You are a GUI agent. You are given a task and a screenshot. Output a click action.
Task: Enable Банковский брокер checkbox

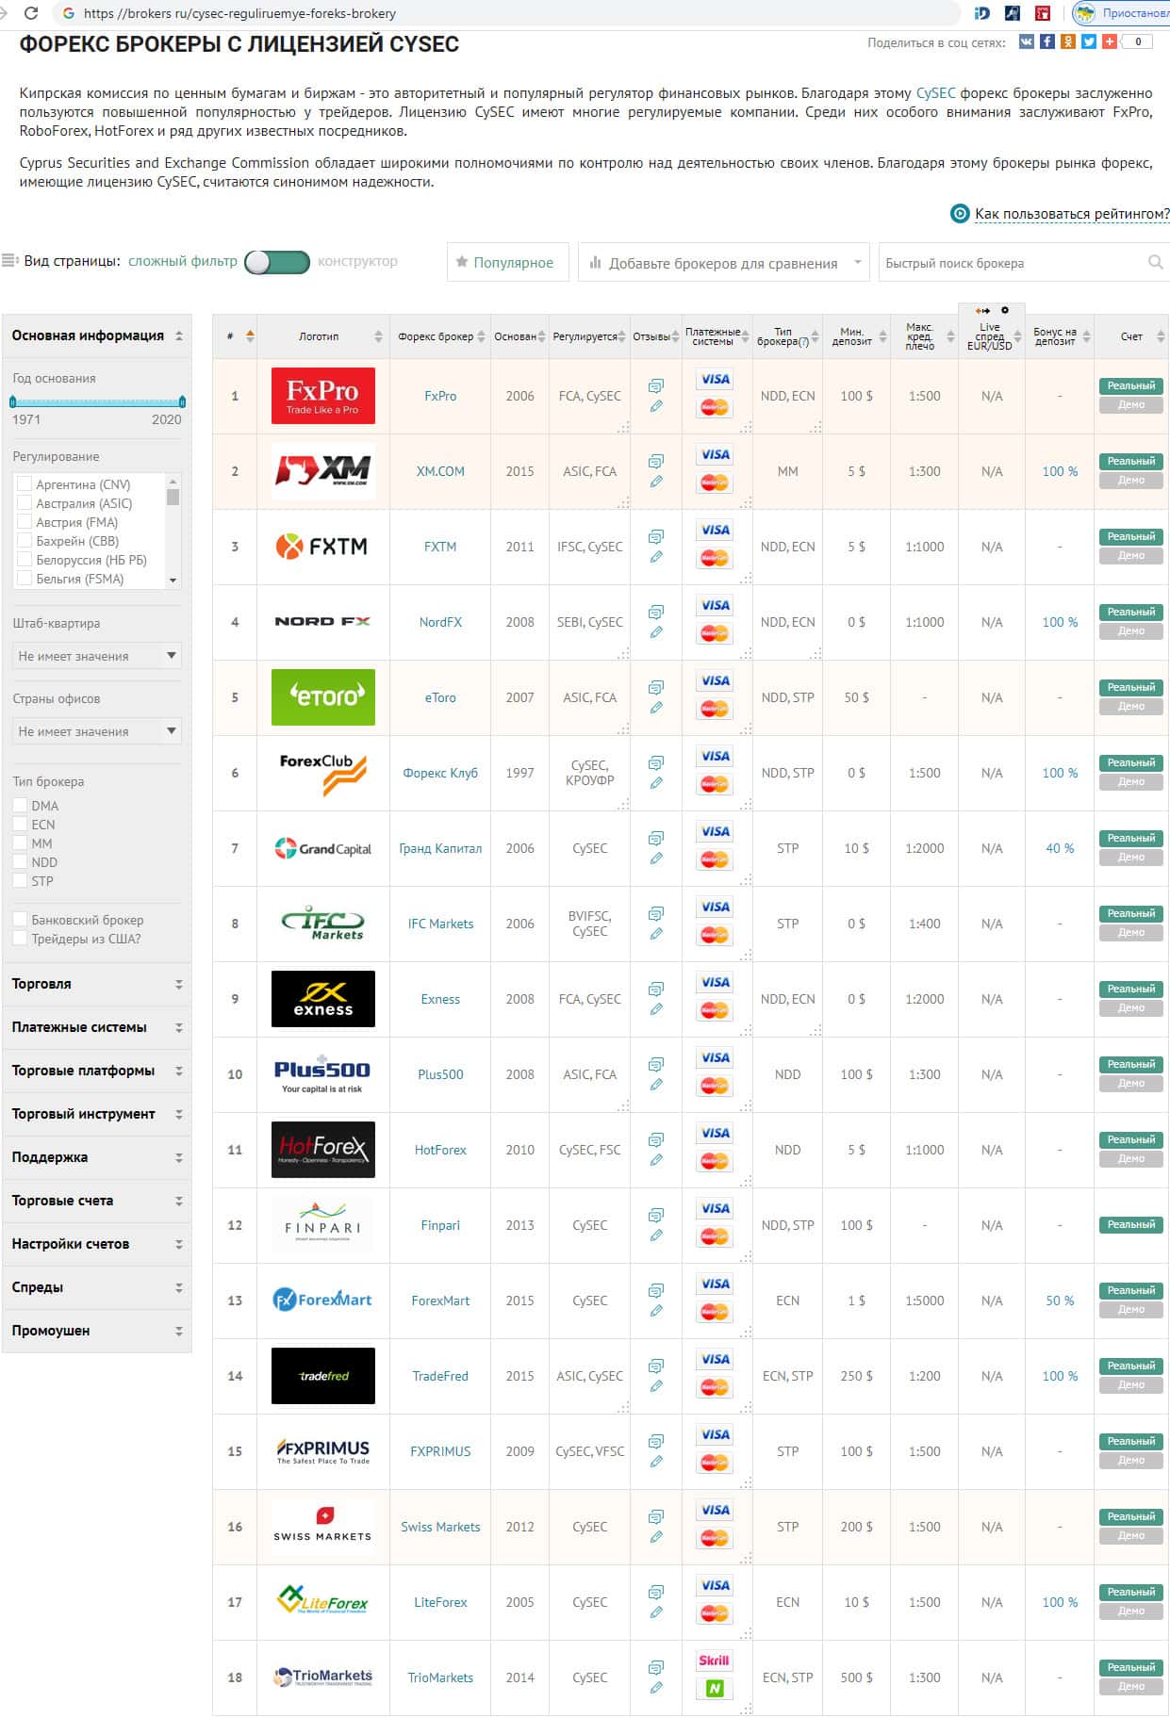pos(20,919)
